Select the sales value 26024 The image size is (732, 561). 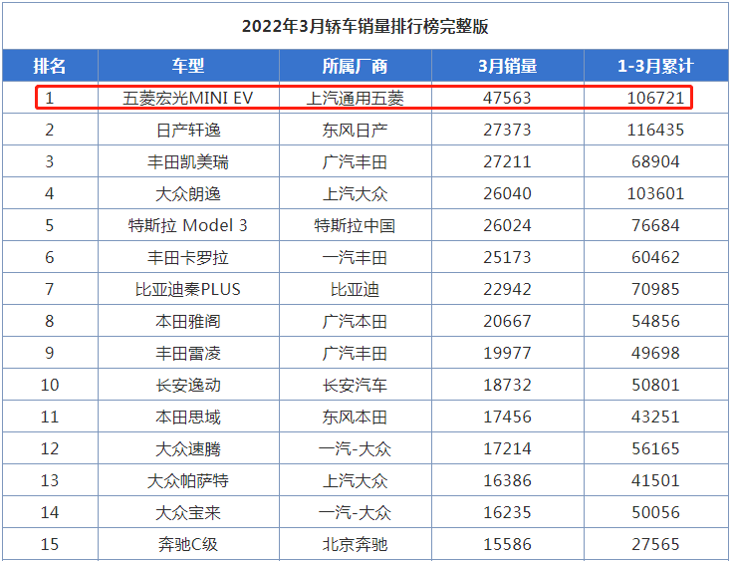[508, 225]
